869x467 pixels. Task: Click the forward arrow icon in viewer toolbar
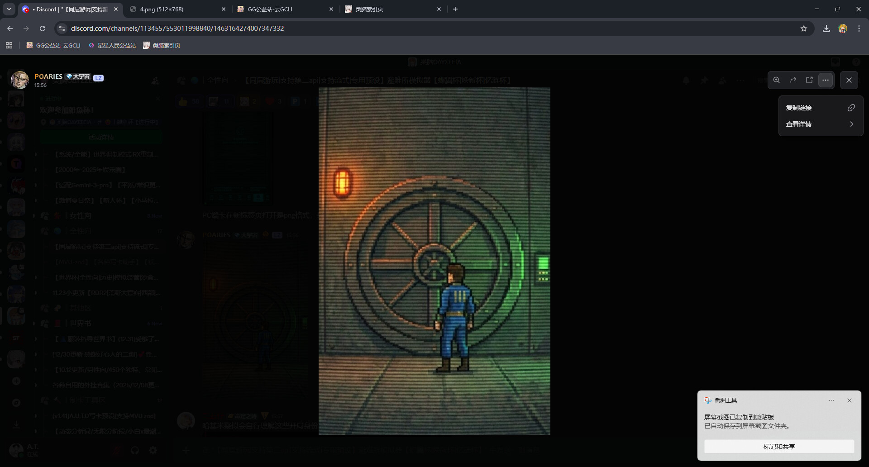[793, 80]
